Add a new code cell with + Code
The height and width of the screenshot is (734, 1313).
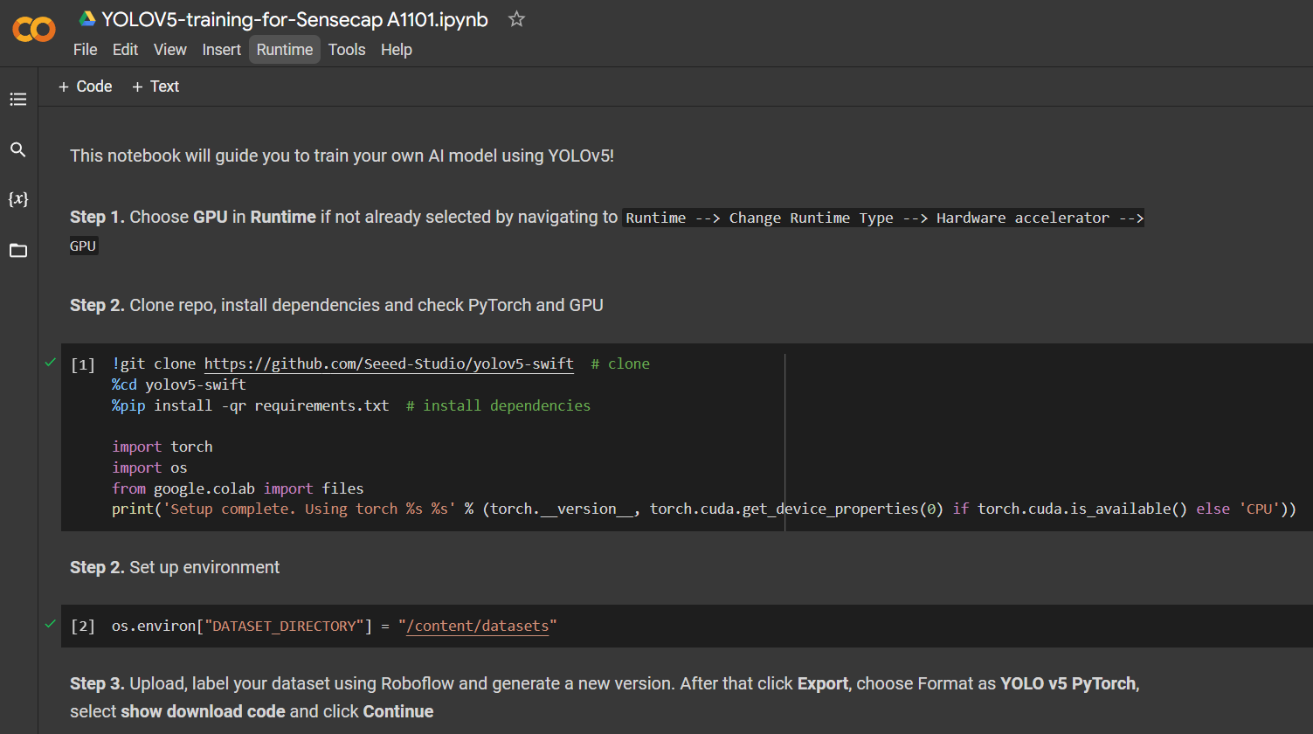[85, 87]
